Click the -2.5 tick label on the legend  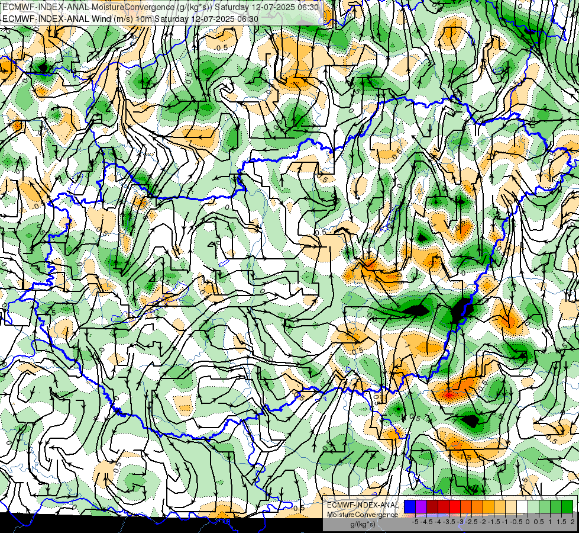471,522
